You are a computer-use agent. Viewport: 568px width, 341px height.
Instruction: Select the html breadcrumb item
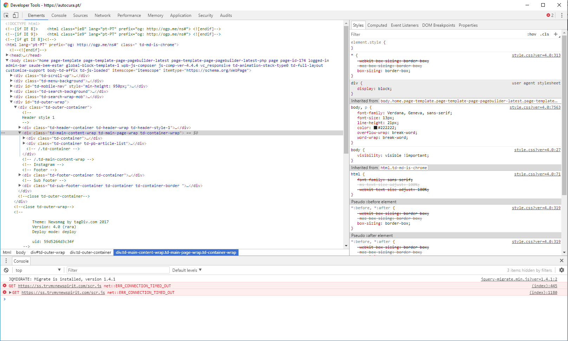(x=7, y=252)
